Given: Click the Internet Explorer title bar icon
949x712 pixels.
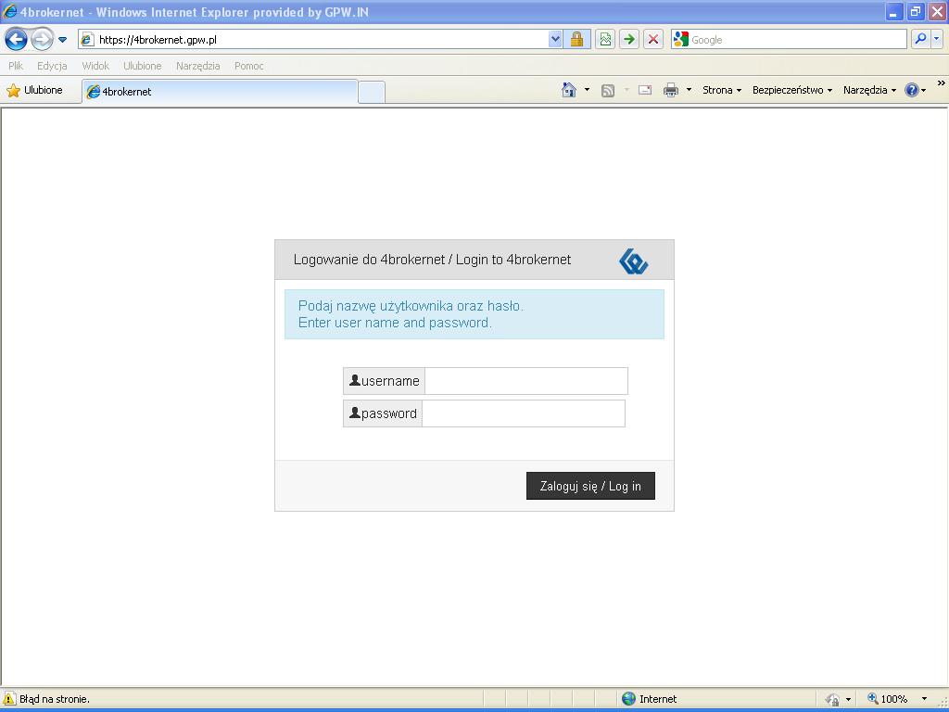Looking at the screenshot, I should click(x=9, y=11).
